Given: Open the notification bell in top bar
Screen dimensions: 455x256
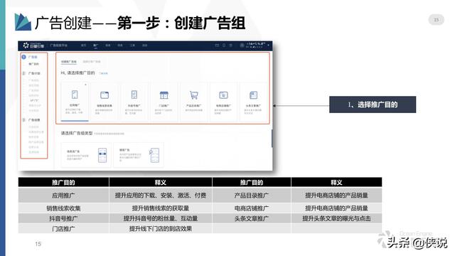Looking at the screenshot, I should tap(224, 46).
